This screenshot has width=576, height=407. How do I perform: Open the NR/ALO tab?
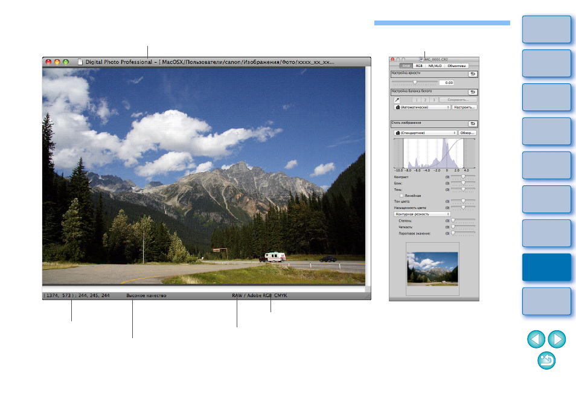click(435, 66)
